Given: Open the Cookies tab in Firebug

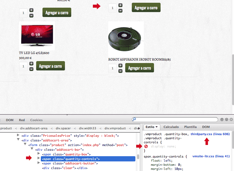Looking at the screenshot, I should pos(36,120).
